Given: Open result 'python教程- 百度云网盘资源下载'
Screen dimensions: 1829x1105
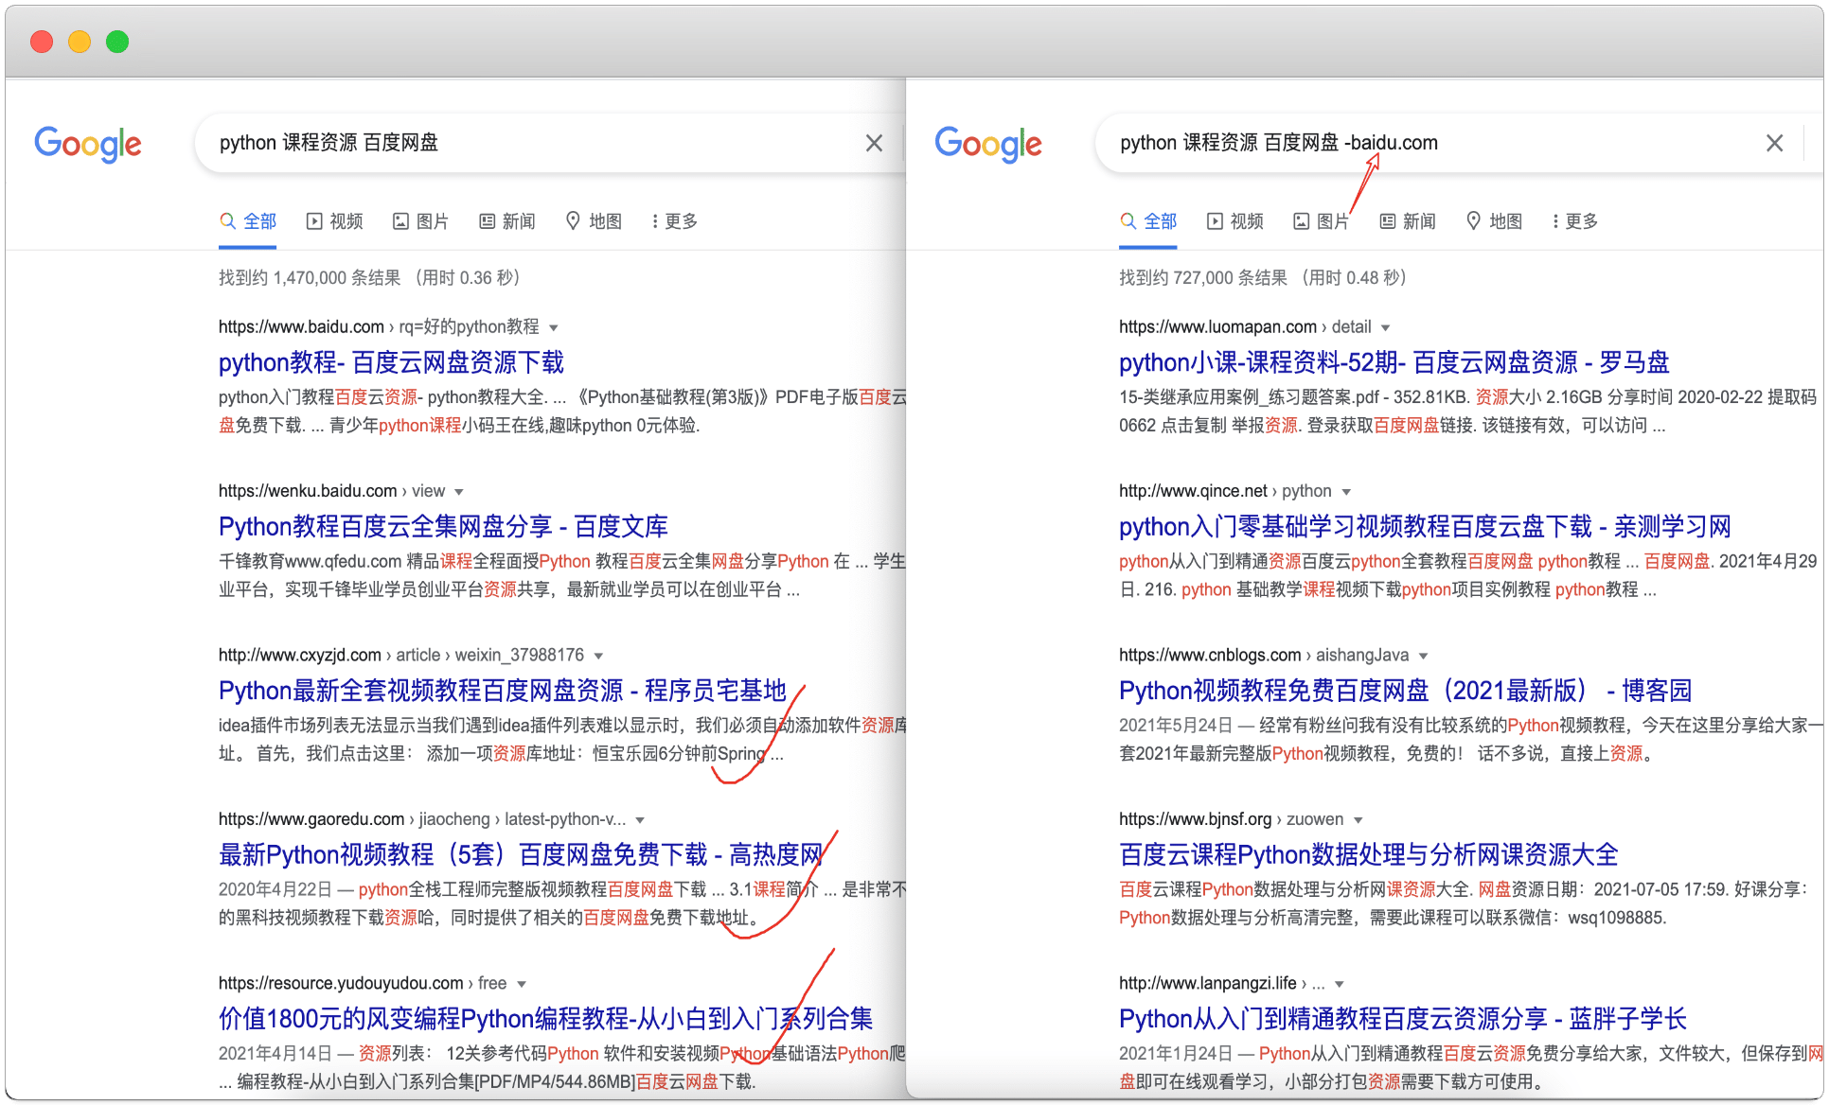Looking at the screenshot, I should (x=391, y=362).
